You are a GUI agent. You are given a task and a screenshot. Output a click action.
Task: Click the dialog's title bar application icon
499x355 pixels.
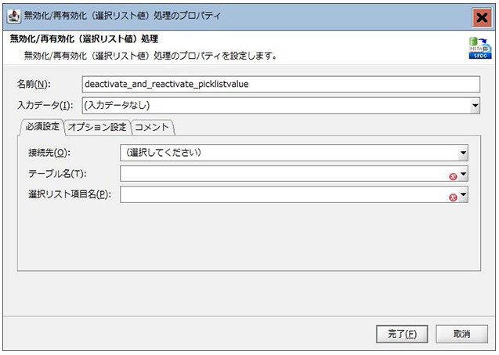(x=13, y=16)
